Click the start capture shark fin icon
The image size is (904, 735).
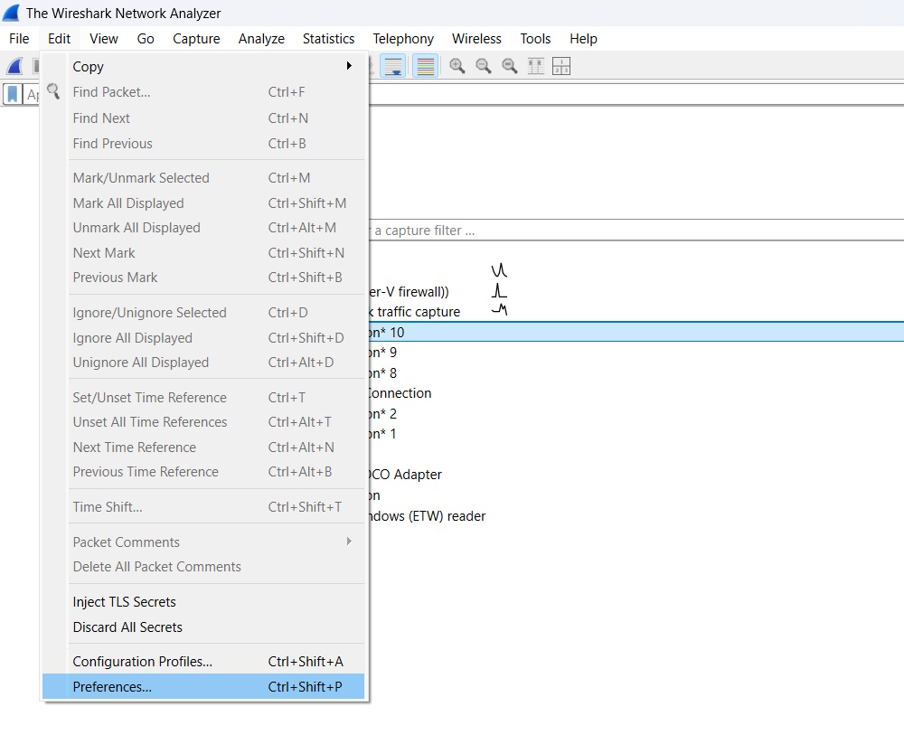14,66
